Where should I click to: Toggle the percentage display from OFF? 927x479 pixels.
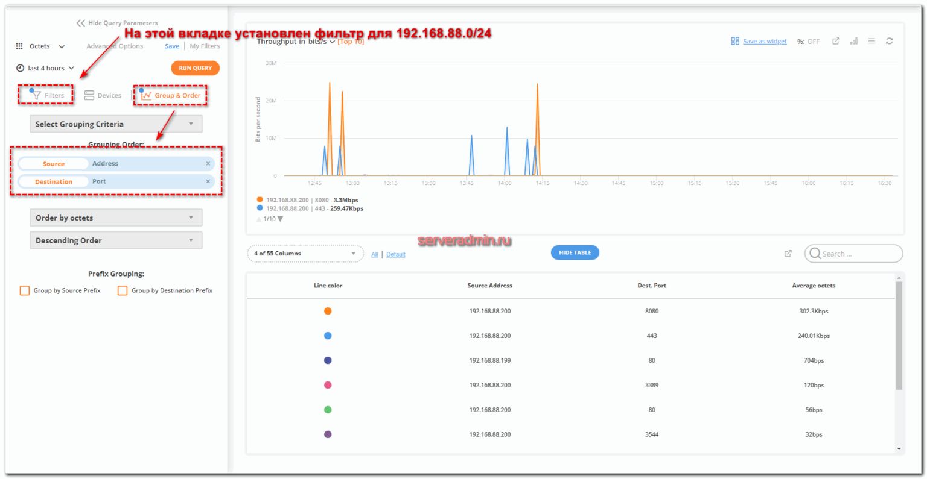pyautogui.click(x=808, y=41)
